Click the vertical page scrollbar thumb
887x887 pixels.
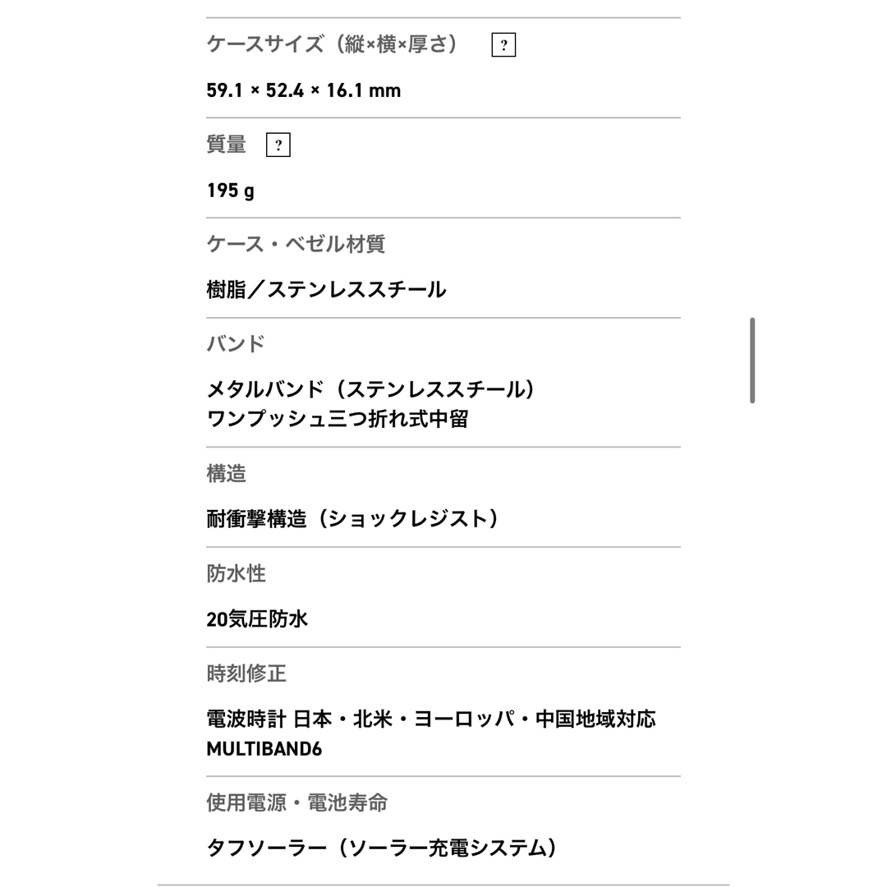[752, 361]
